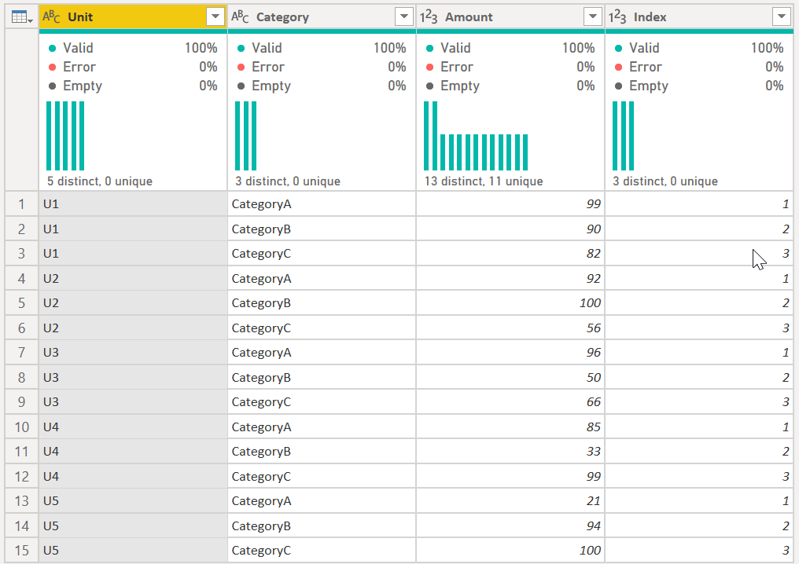Image resolution: width=799 pixels, height=564 pixels.
Task: Select the U3 cell in row 8
Action: (133, 377)
